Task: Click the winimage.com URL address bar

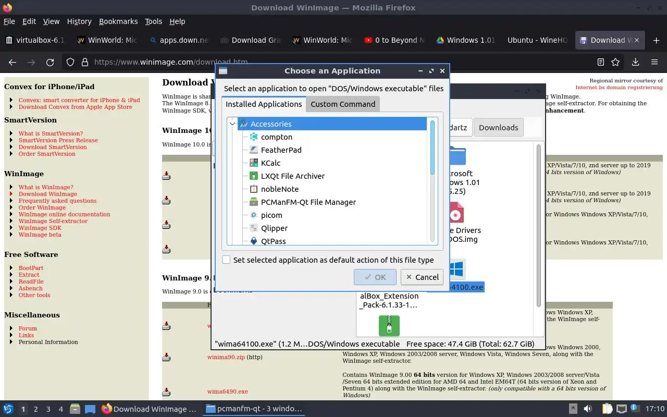Action: click(x=171, y=62)
